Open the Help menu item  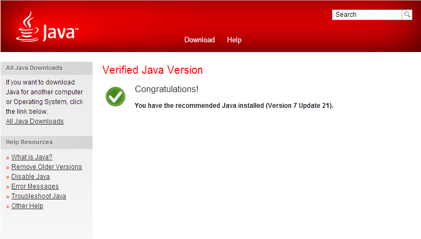click(x=234, y=40)
